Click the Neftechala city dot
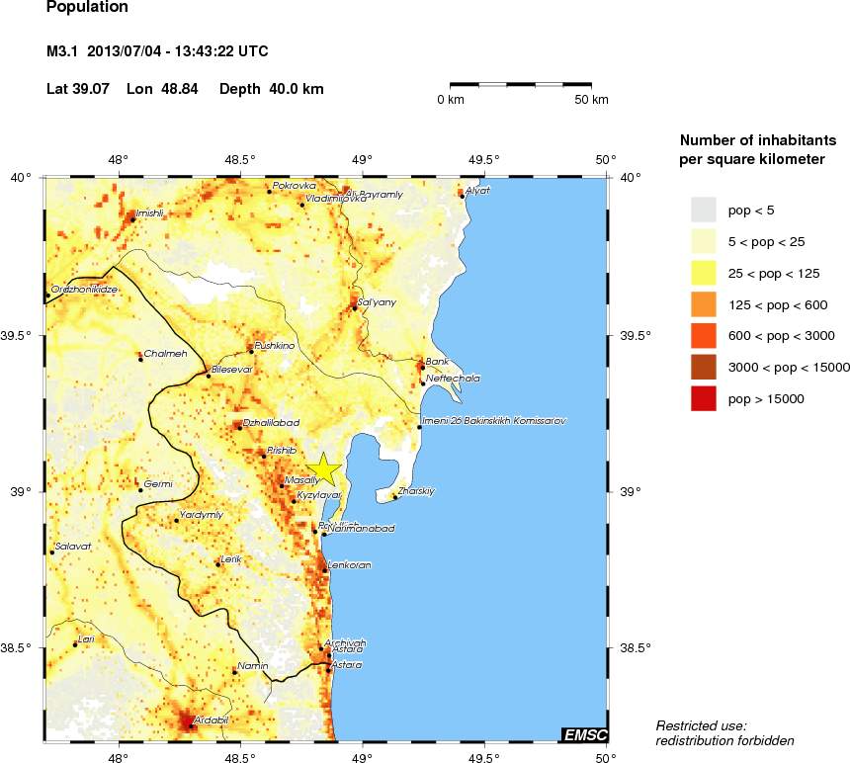The height and width of the screenshot is (763, 850). pos(423,383)
